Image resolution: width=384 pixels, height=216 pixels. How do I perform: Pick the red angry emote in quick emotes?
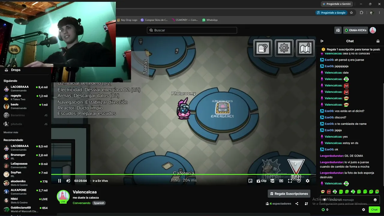pos(329,191)
